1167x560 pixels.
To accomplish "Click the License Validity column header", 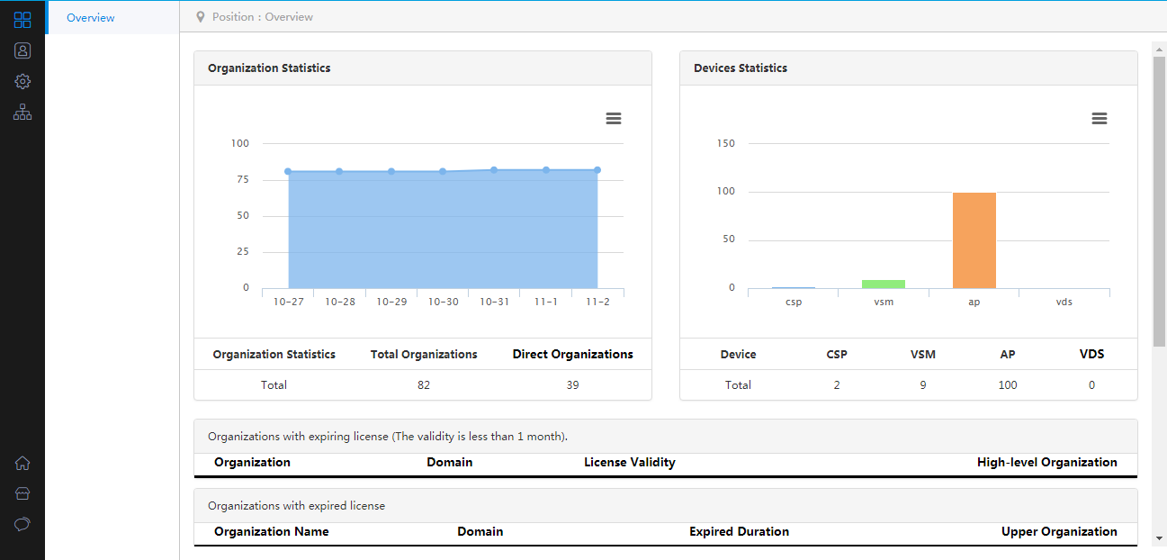I will [630, 462].
